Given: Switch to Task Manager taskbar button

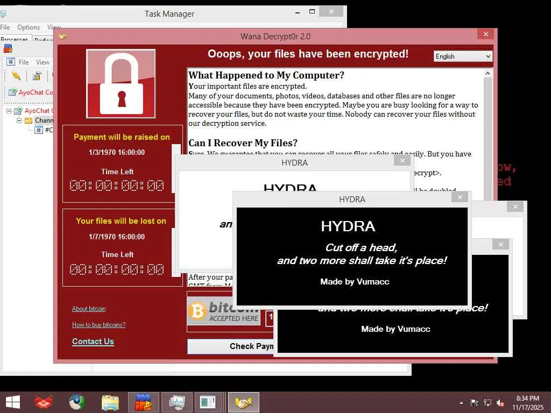Looking at the screenshot, I should pyautogui.click(x=176, y=402).
